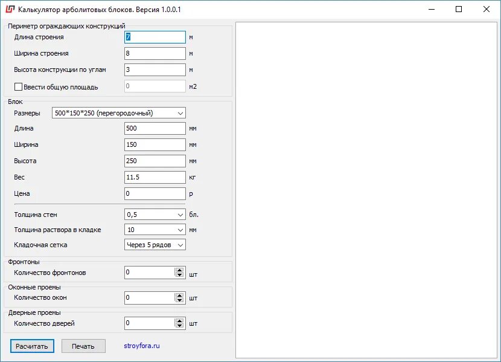This screenshot has width=501, height=362.
Task: Expand the 'Толщина стен' dropdown
Action: tap(155, 215)
